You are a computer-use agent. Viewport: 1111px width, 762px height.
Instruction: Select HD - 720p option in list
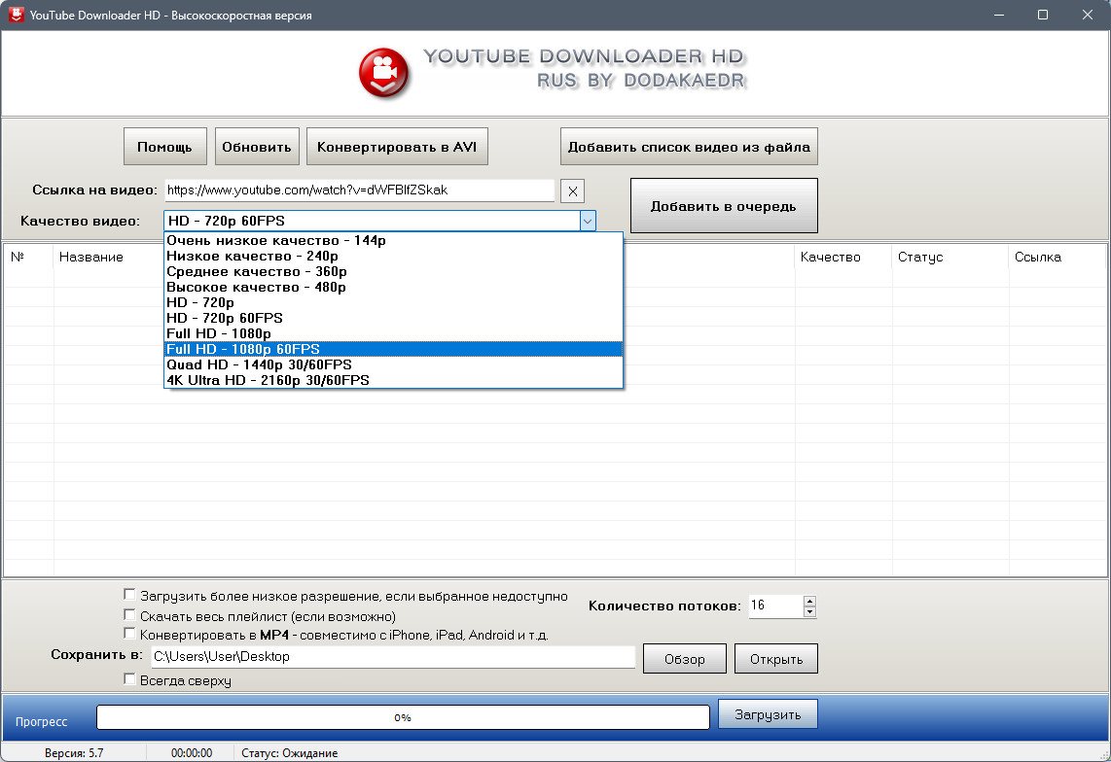(393, 302)
